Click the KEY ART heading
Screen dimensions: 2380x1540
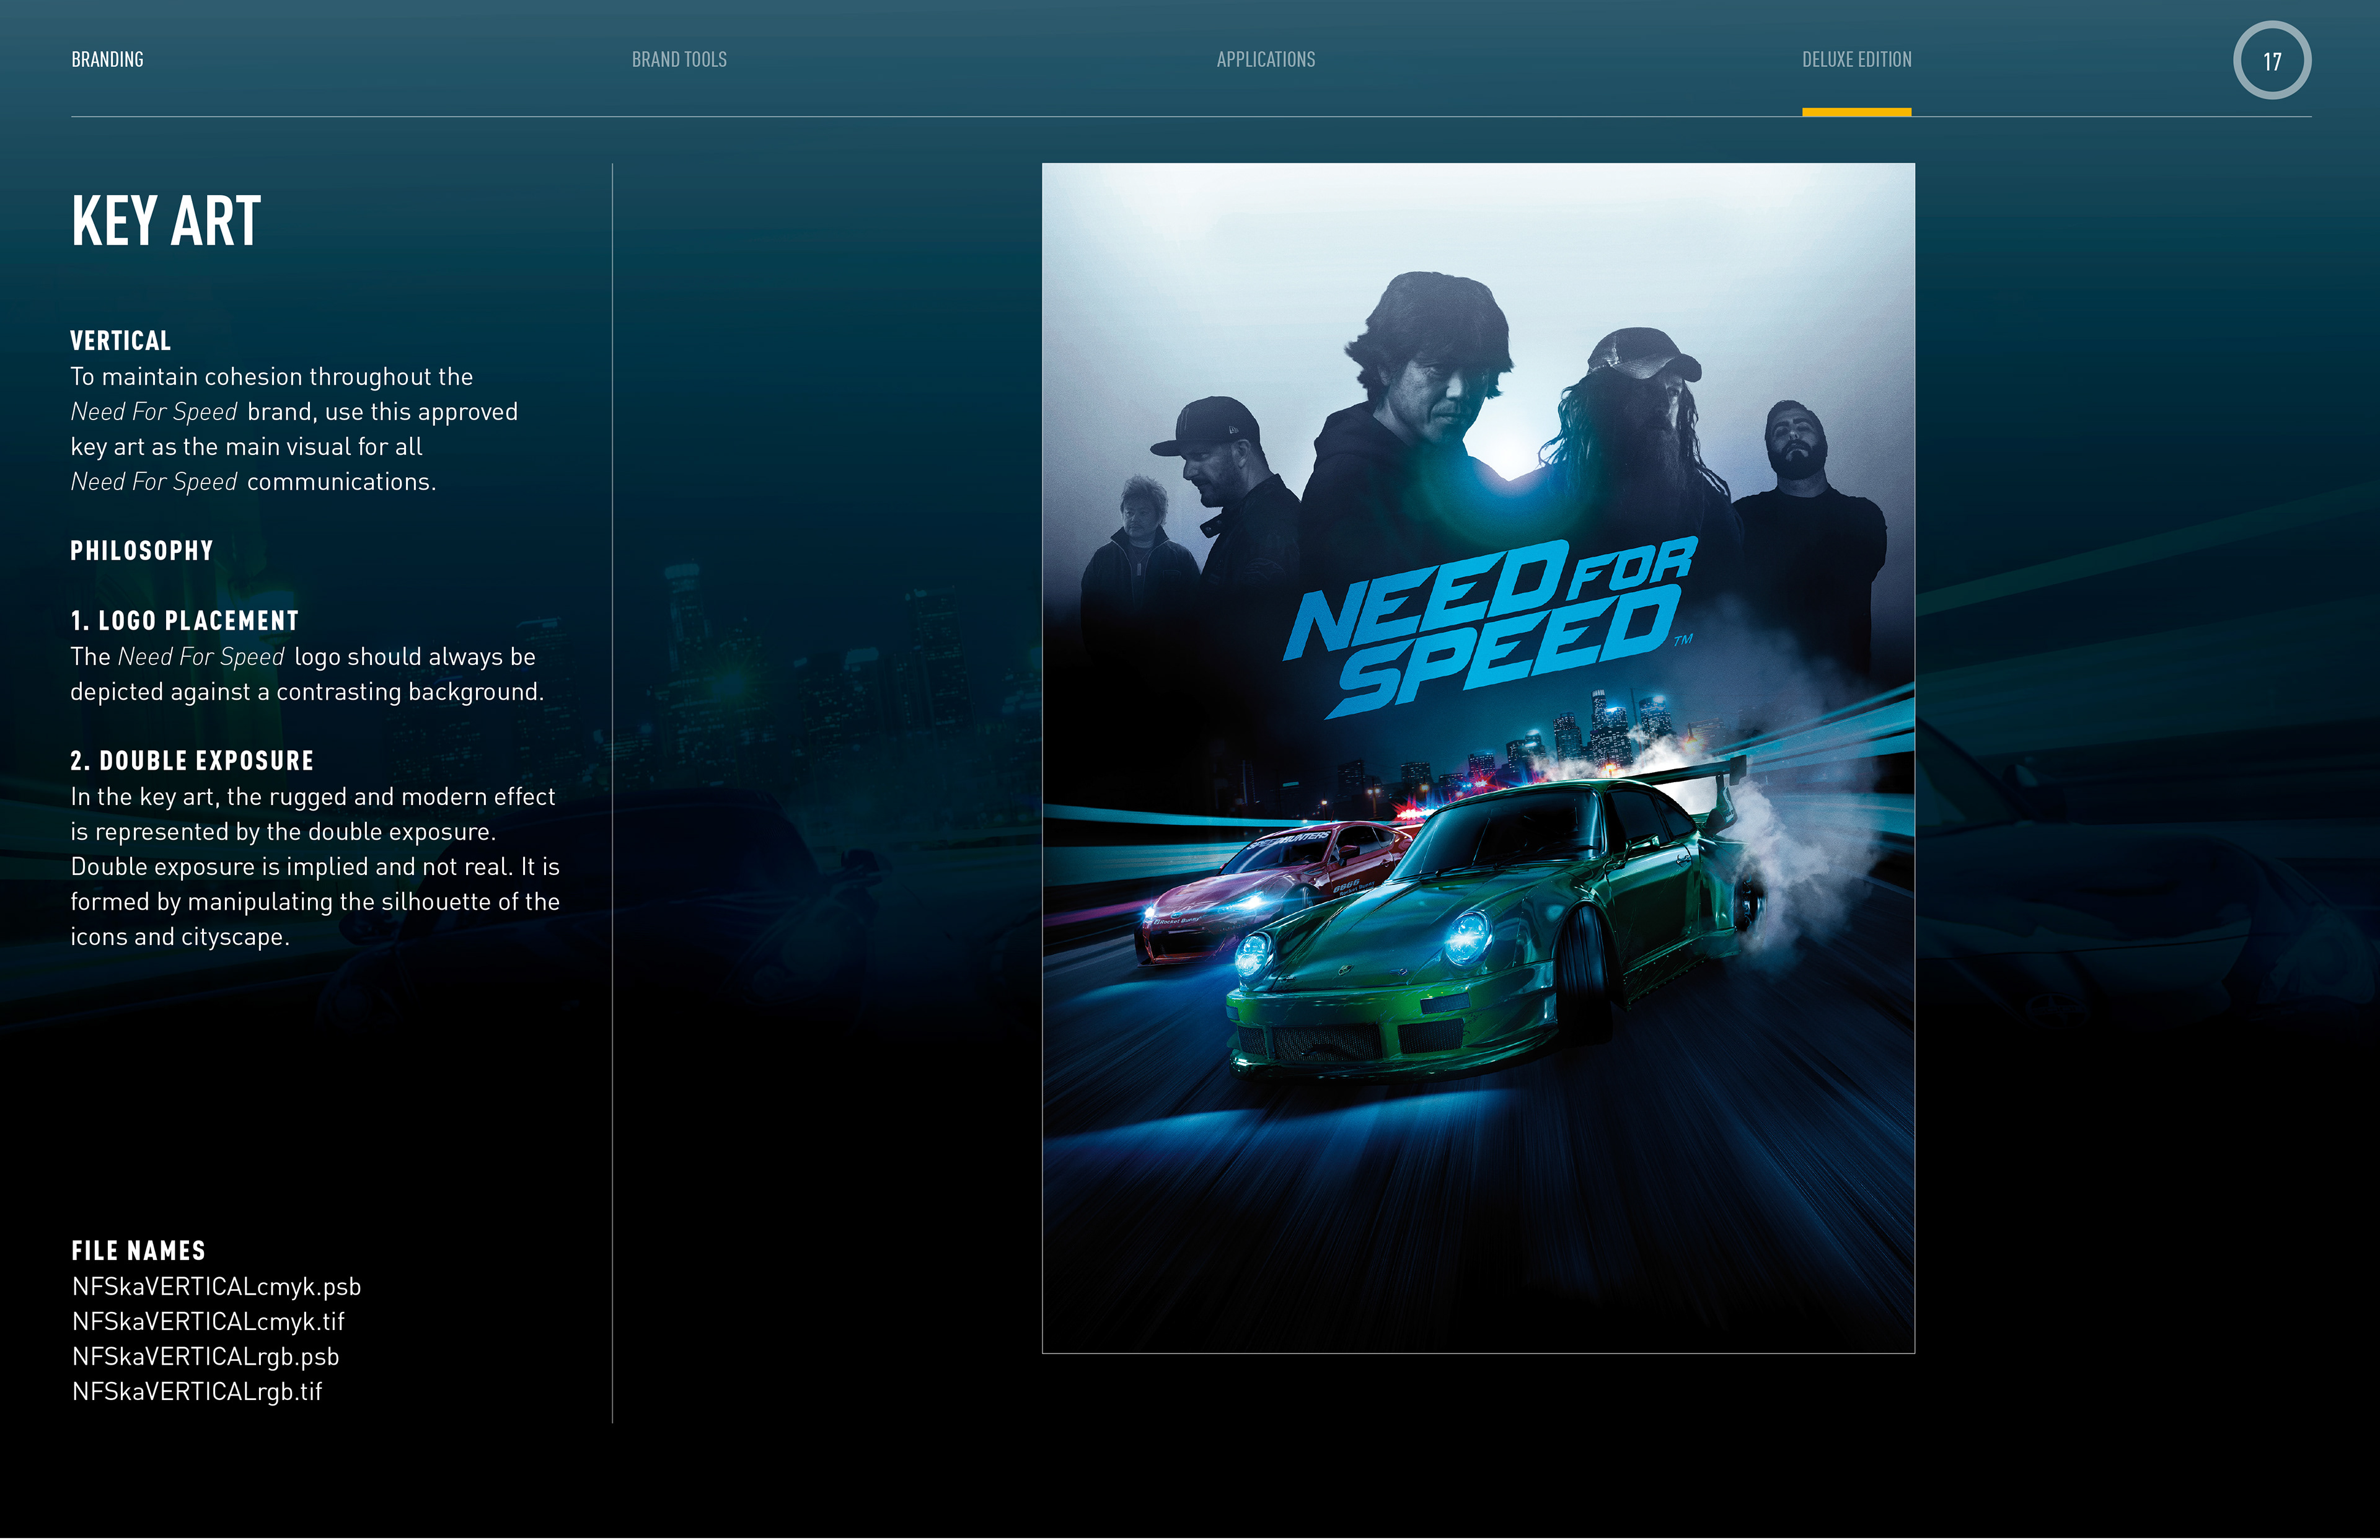pyautogui.click(x=166, y=221)
